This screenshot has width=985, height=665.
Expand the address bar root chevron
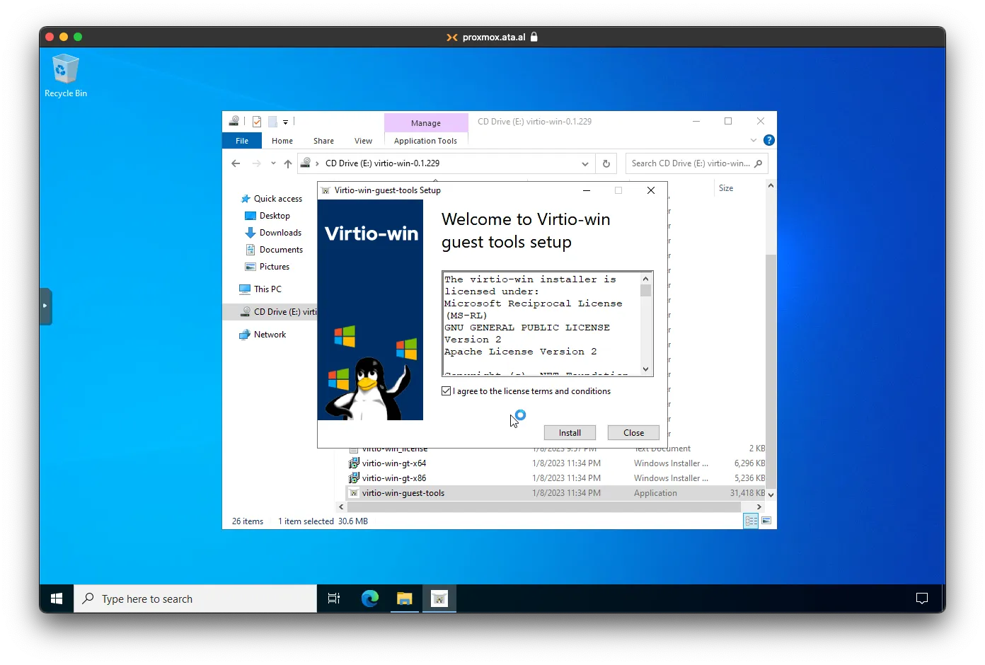[x=317, y=163]
